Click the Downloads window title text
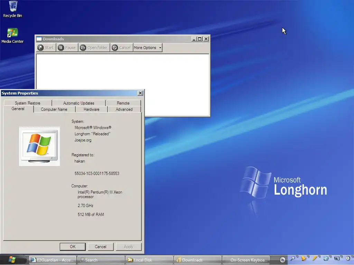Screen dimensions: 354x265 tap(53, 39)
